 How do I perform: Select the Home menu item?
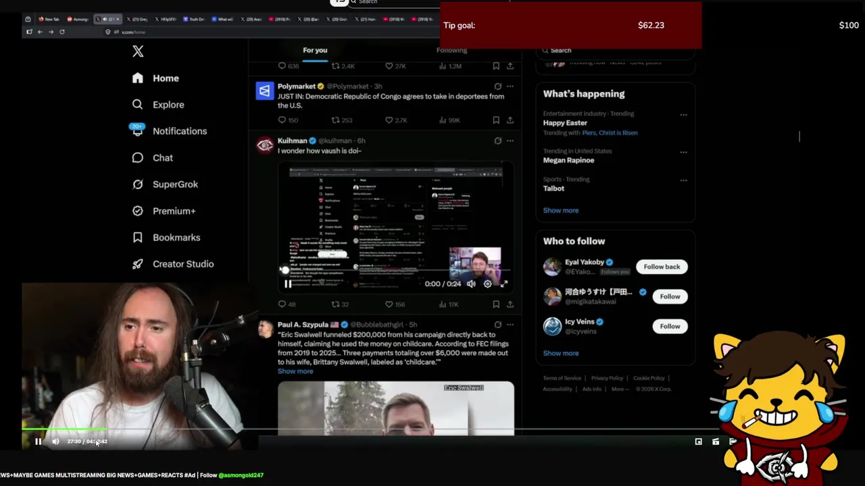[x=166, y=78]
